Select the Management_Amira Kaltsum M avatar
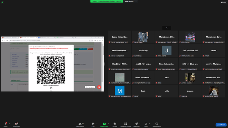Viewport: 228px width, 128px height. click(x=120, y=91)
